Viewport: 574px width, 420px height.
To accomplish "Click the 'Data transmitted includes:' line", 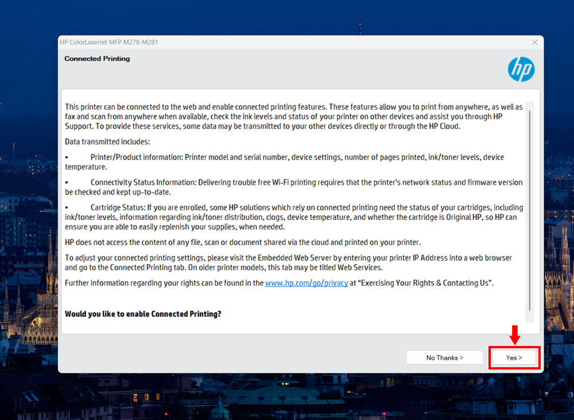I will tap(107, 142).
